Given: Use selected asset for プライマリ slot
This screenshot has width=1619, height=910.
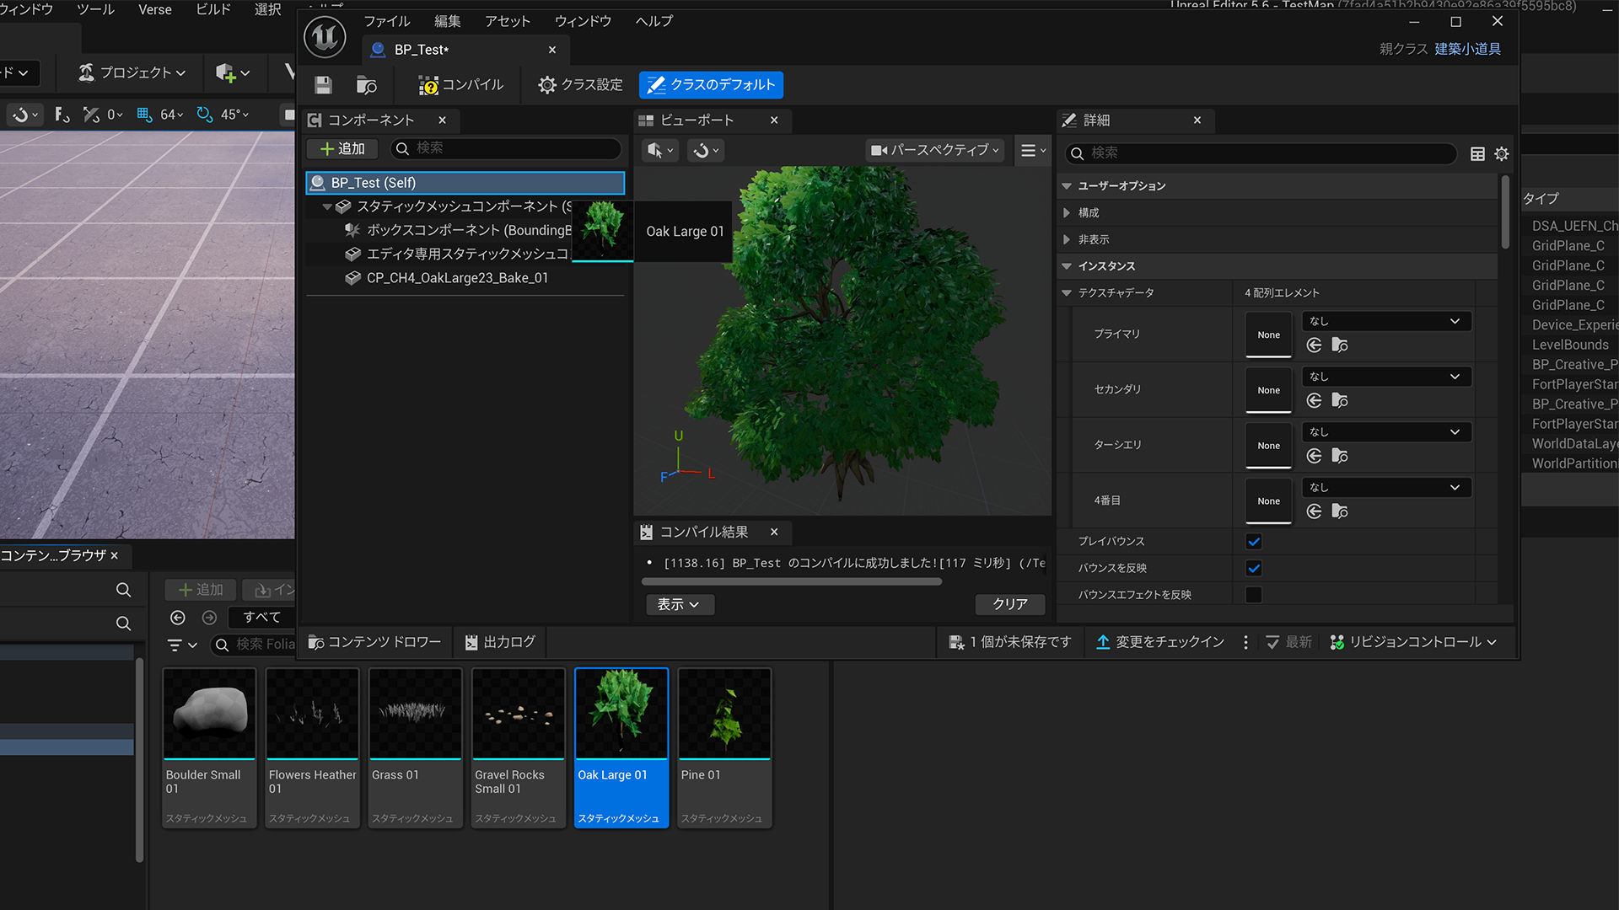Looking at the screenshot, I should (1314, 345).
